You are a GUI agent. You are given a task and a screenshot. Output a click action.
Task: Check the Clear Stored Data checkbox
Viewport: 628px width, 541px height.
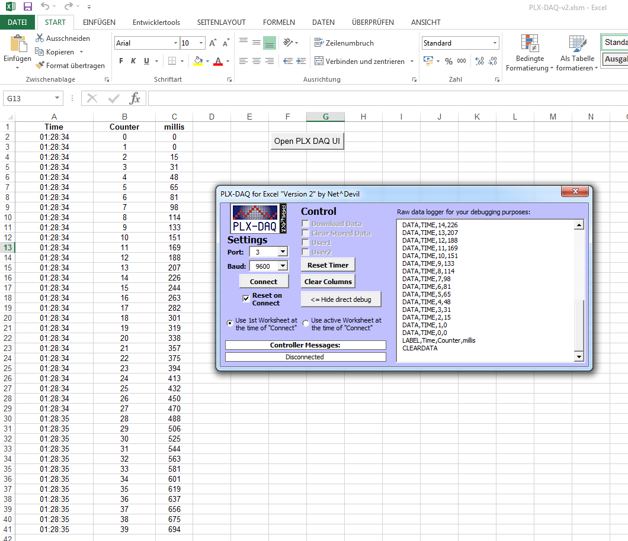tap(306, 233)
